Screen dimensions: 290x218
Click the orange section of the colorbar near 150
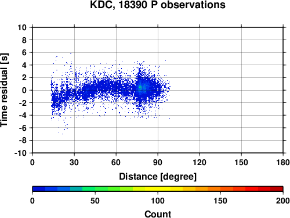(x=220, y=189)
